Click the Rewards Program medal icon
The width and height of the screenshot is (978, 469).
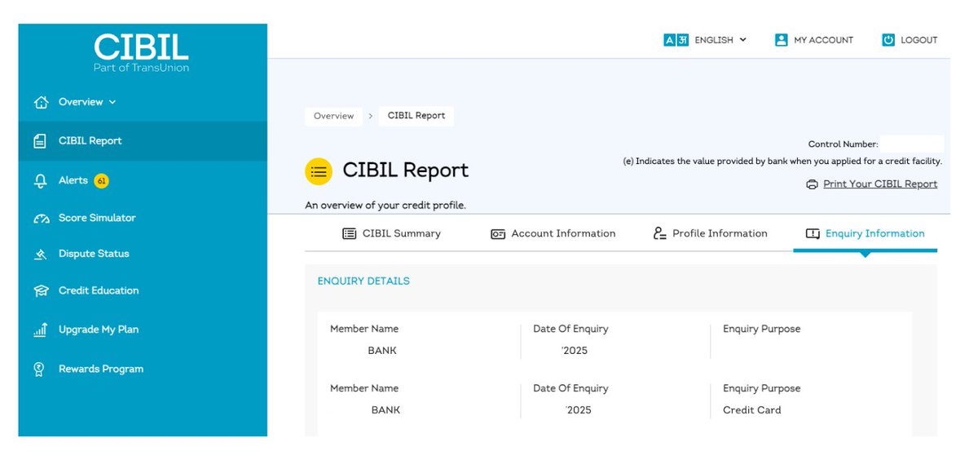pyautogui.click(x=38, y=369)
